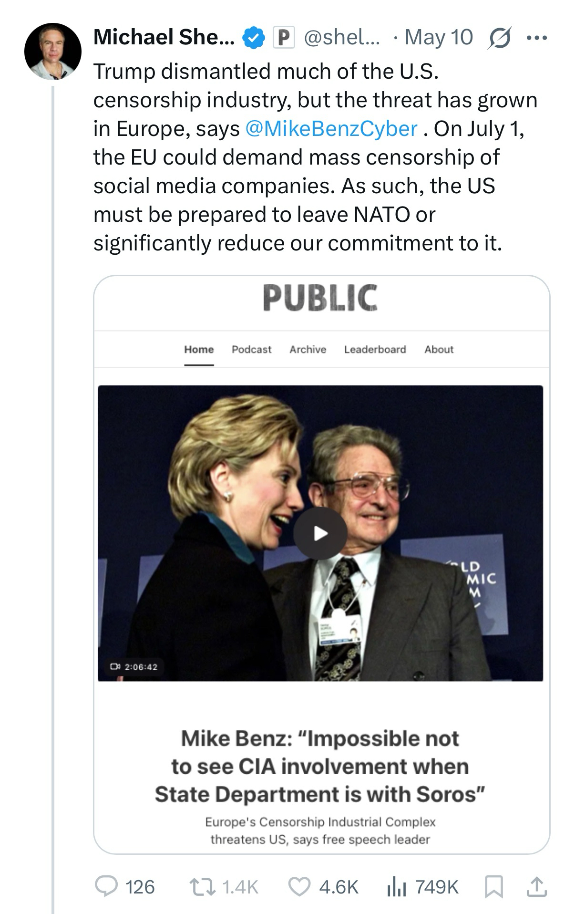Select the Home tab on Public
The image size is (575, 914).
click(199, 349)
